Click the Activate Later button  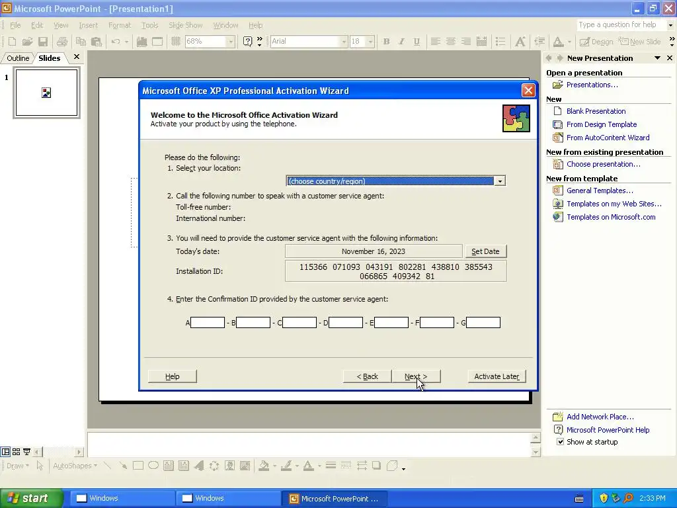point(497,376)
